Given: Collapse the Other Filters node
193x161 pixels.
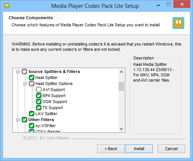Looking at the screenshot, I should click(x=18, y=120).
